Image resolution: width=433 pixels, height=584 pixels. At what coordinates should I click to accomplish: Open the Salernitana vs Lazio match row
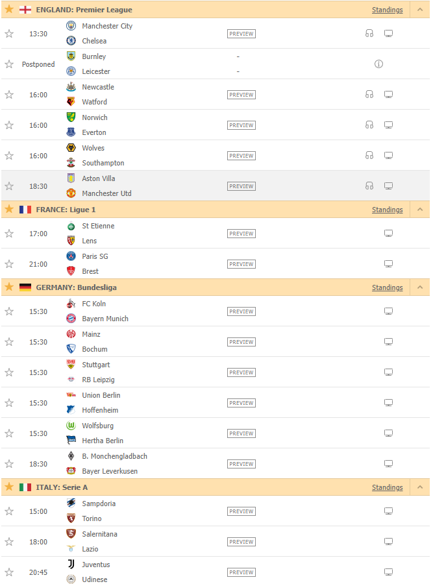[x=216, y=542]
